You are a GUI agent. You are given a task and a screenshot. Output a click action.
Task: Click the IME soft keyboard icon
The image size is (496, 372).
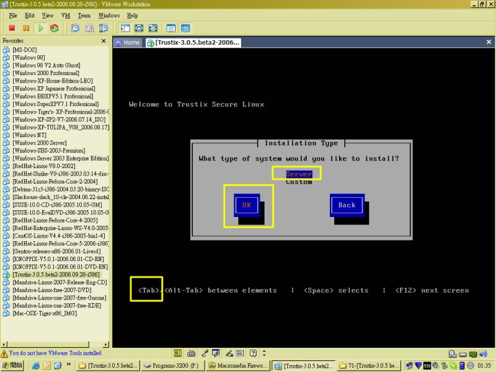pyautogui.click(x=191, y=353)
